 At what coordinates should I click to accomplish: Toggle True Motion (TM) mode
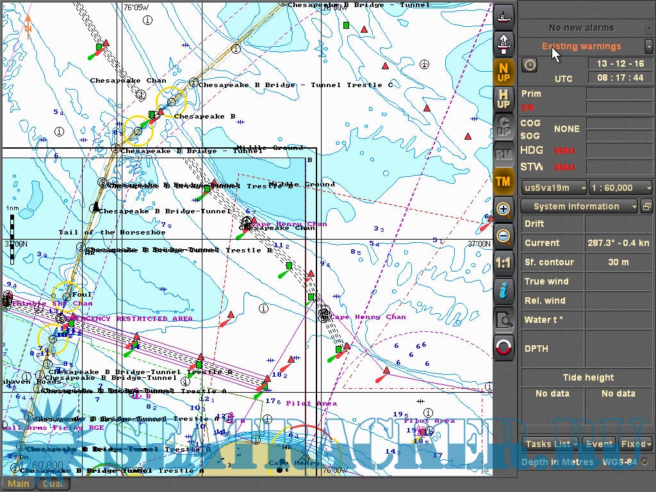pos(504,181)
